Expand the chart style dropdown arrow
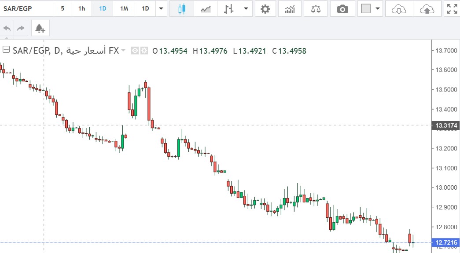 pyautogui.click(x=246, y=9)
